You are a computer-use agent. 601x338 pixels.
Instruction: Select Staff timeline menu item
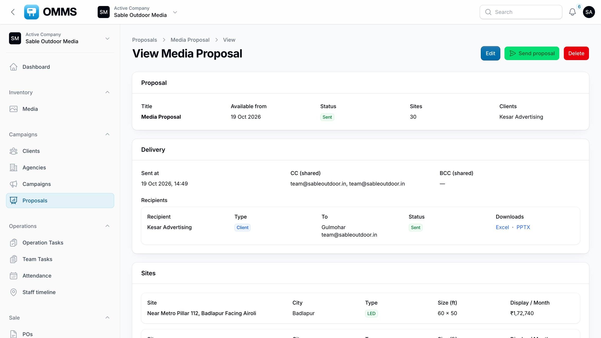pos(60,292)
